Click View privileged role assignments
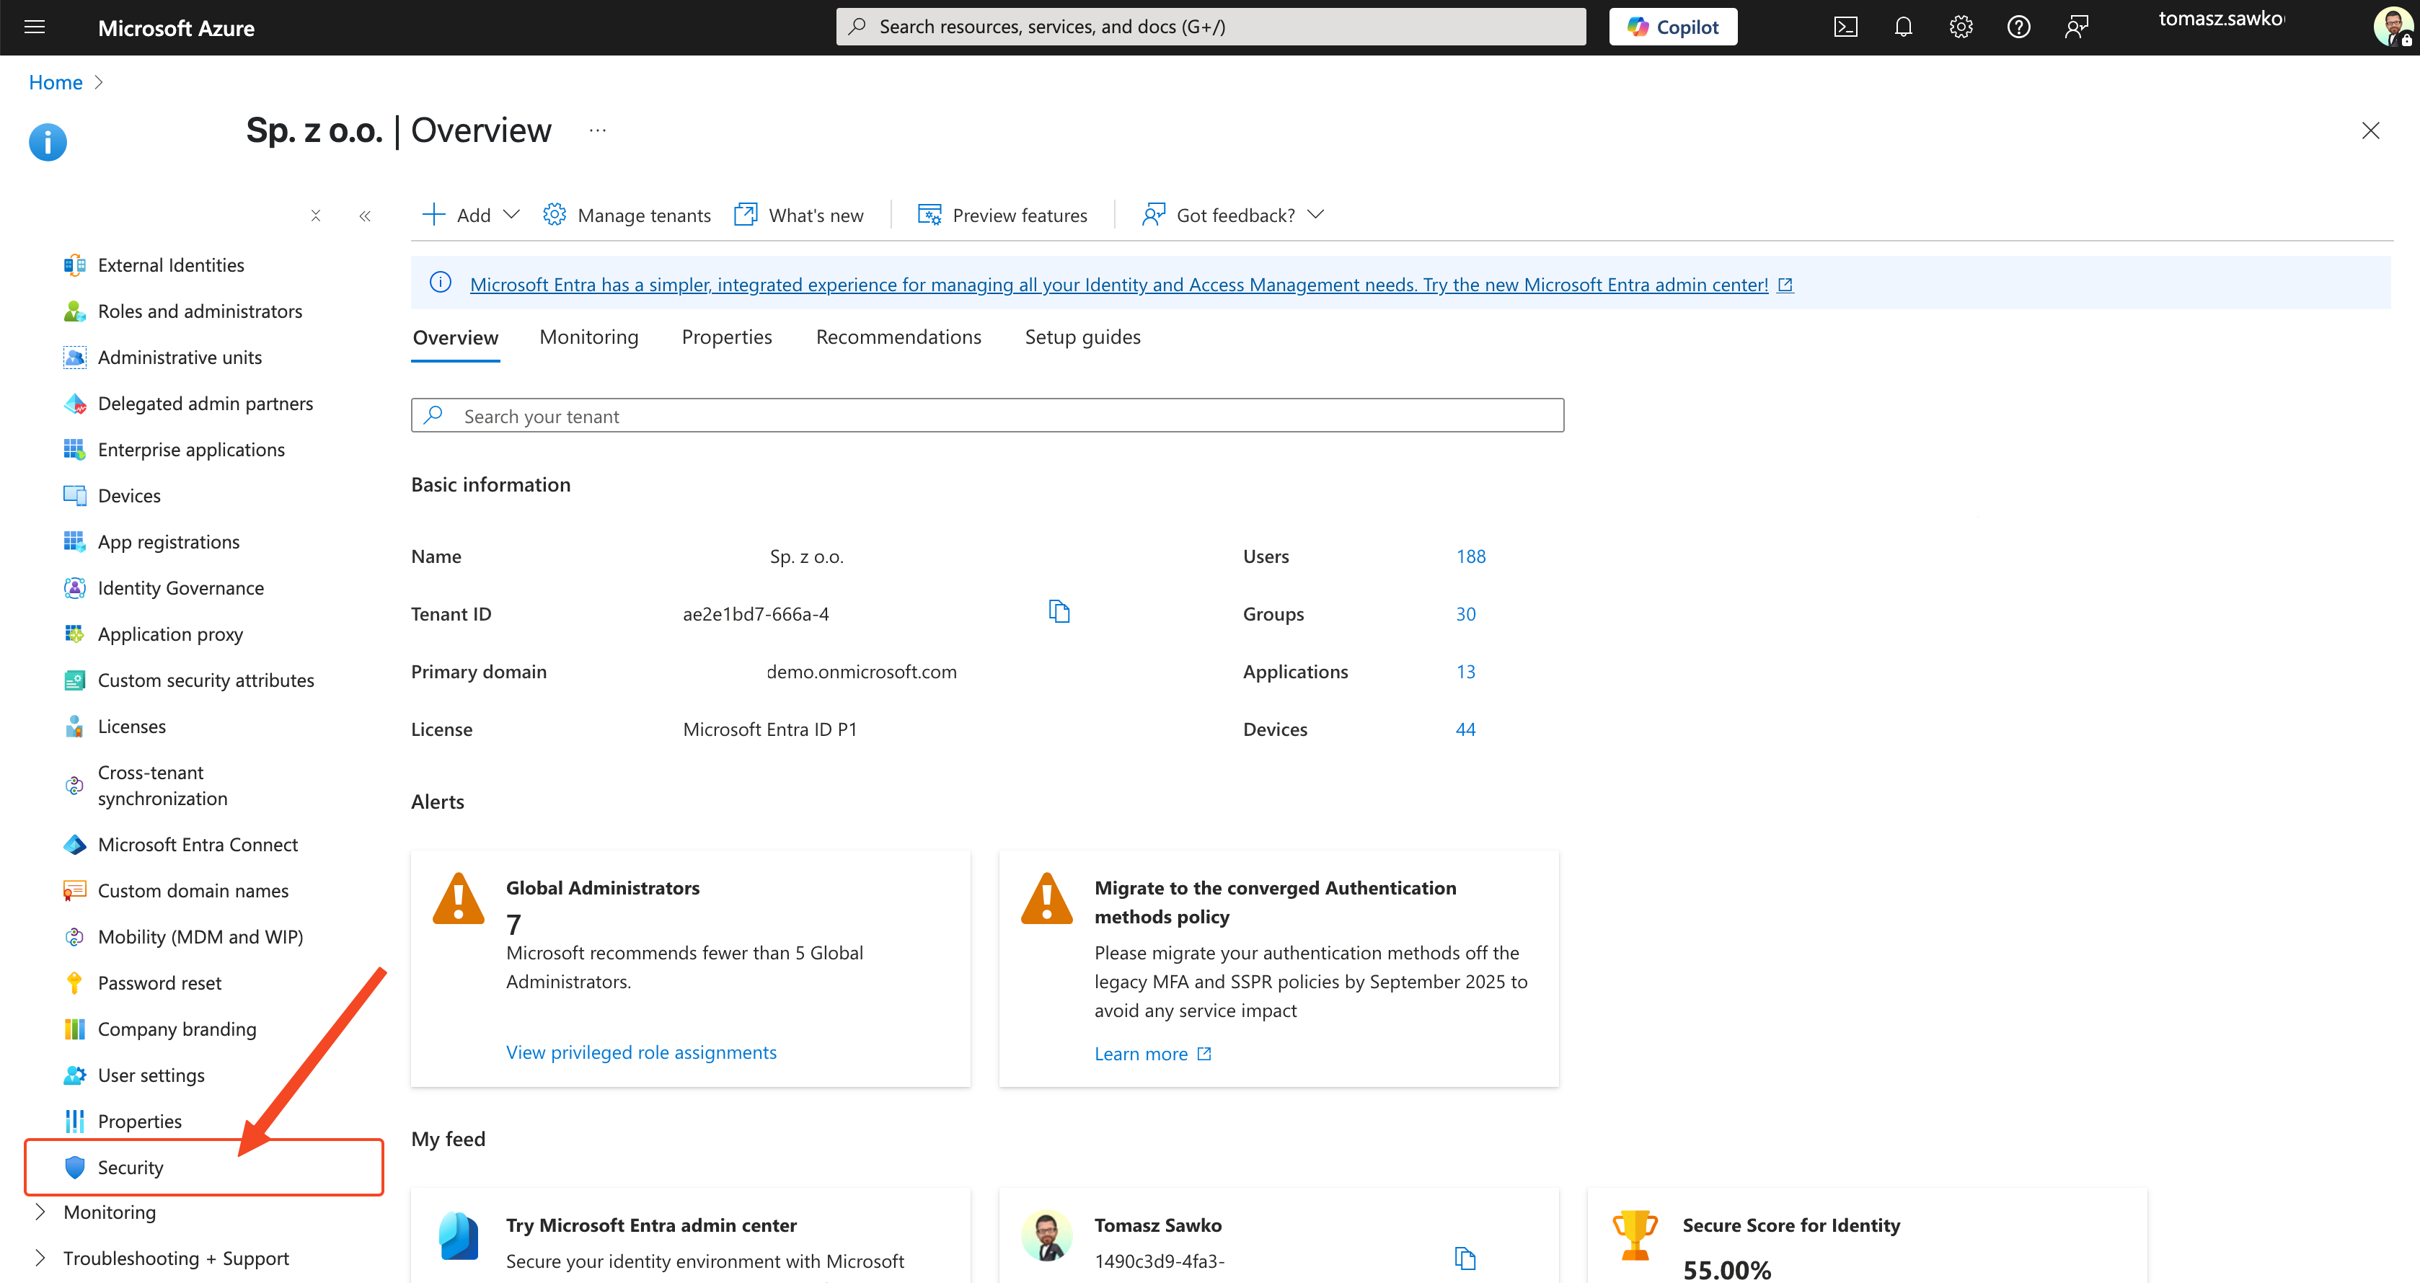Viewport: 2420px width, 1283px height. coord(642,1053)
